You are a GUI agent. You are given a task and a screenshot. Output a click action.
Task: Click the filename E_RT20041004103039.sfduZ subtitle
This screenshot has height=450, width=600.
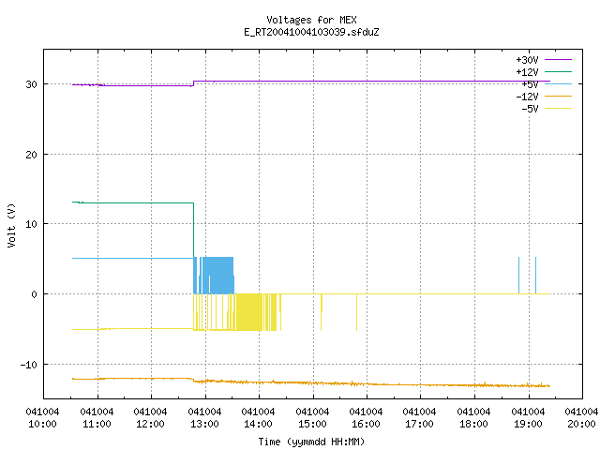pyautogui.click(x=311, y=32)
